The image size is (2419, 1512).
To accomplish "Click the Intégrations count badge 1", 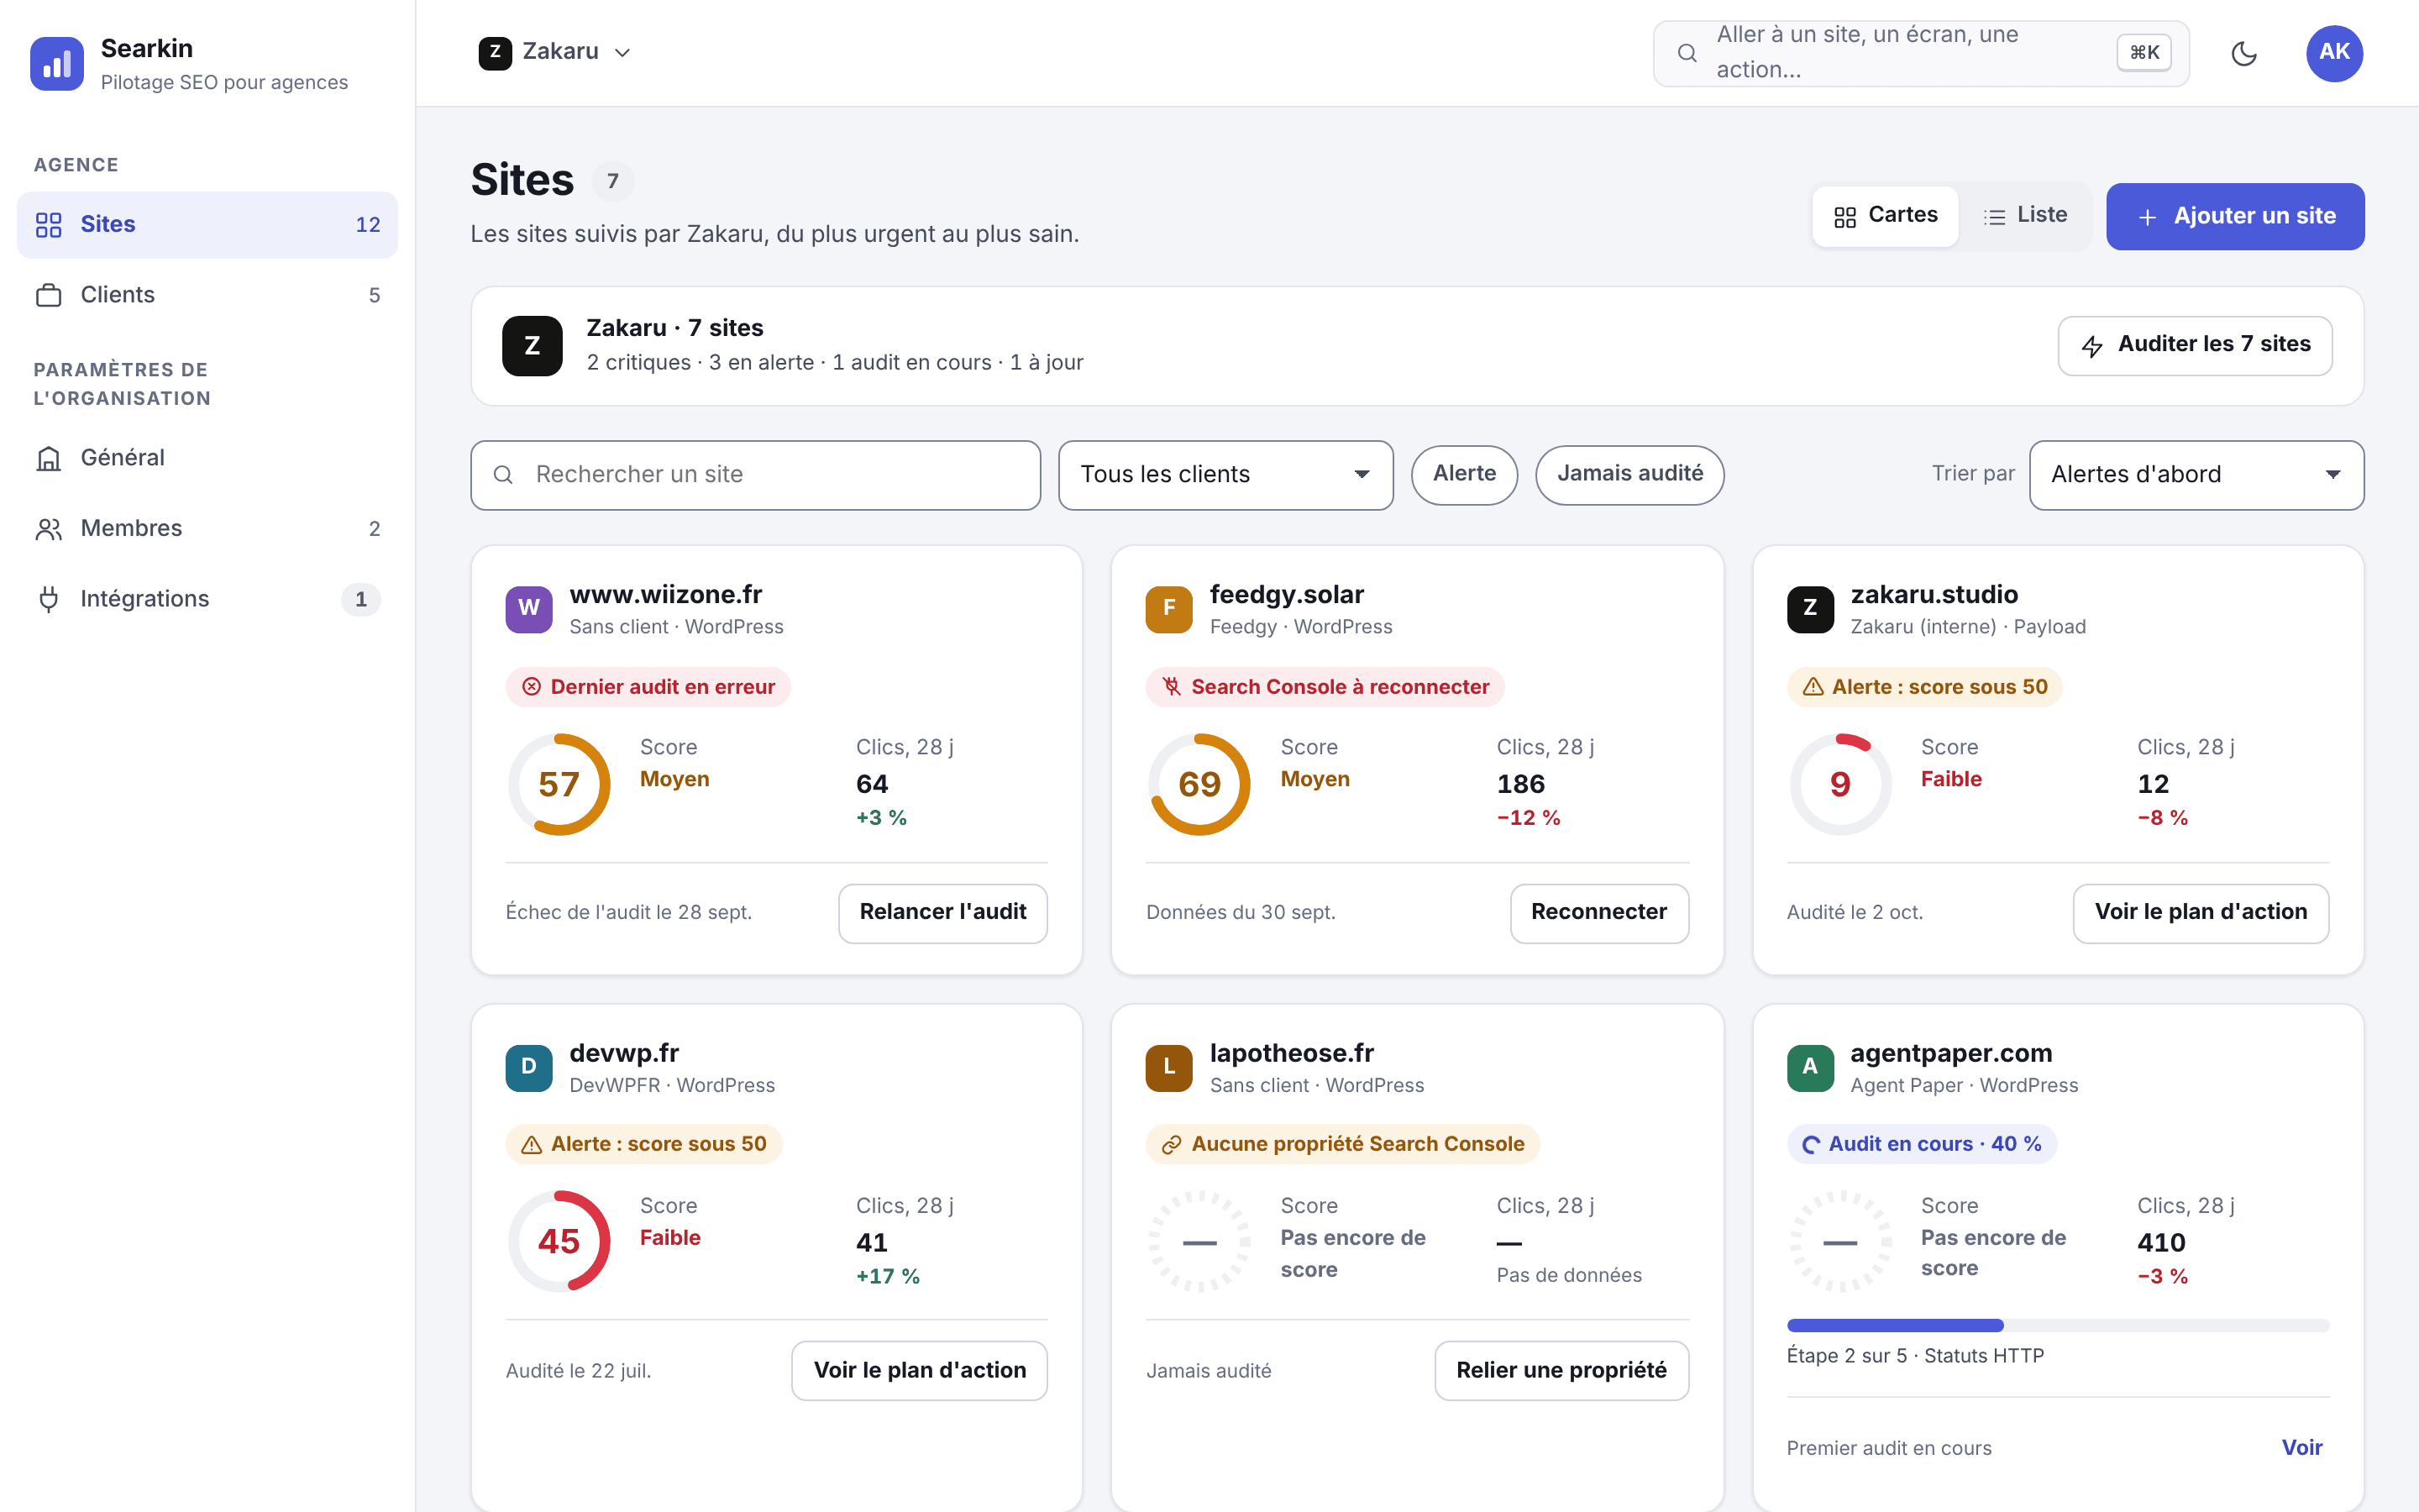I will [x=361, y=599].
